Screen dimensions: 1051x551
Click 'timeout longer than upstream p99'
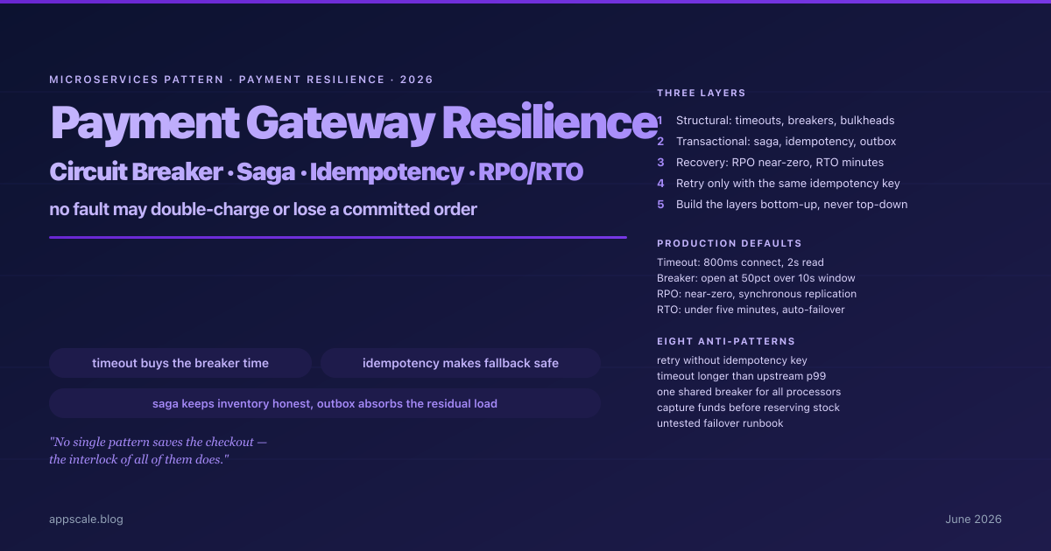tap(741, 376)
